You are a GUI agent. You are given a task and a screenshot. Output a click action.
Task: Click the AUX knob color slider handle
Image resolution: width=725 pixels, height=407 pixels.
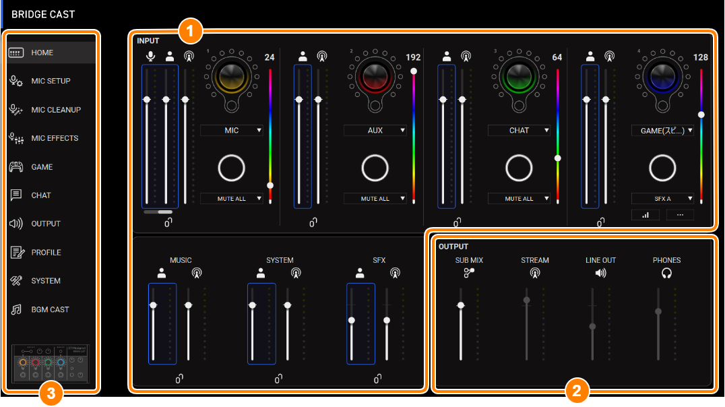coord(414,71)
